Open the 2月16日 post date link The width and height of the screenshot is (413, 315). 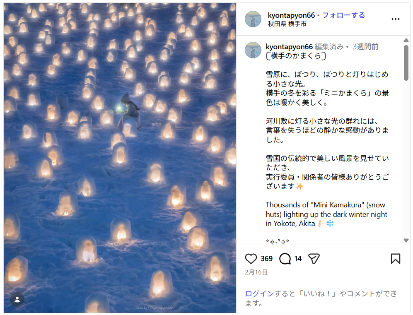coord(256,272)
